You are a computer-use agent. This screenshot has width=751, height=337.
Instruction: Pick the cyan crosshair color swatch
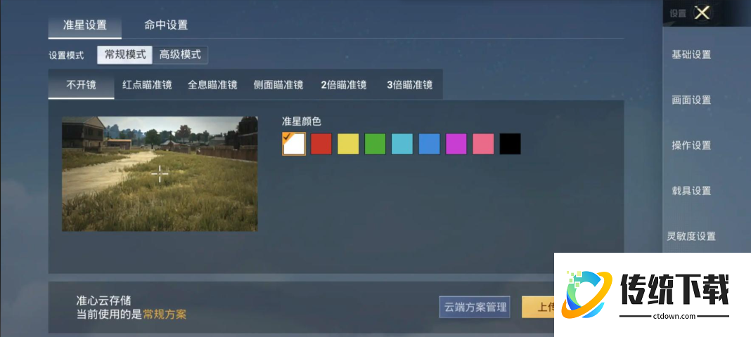point(402,144)
